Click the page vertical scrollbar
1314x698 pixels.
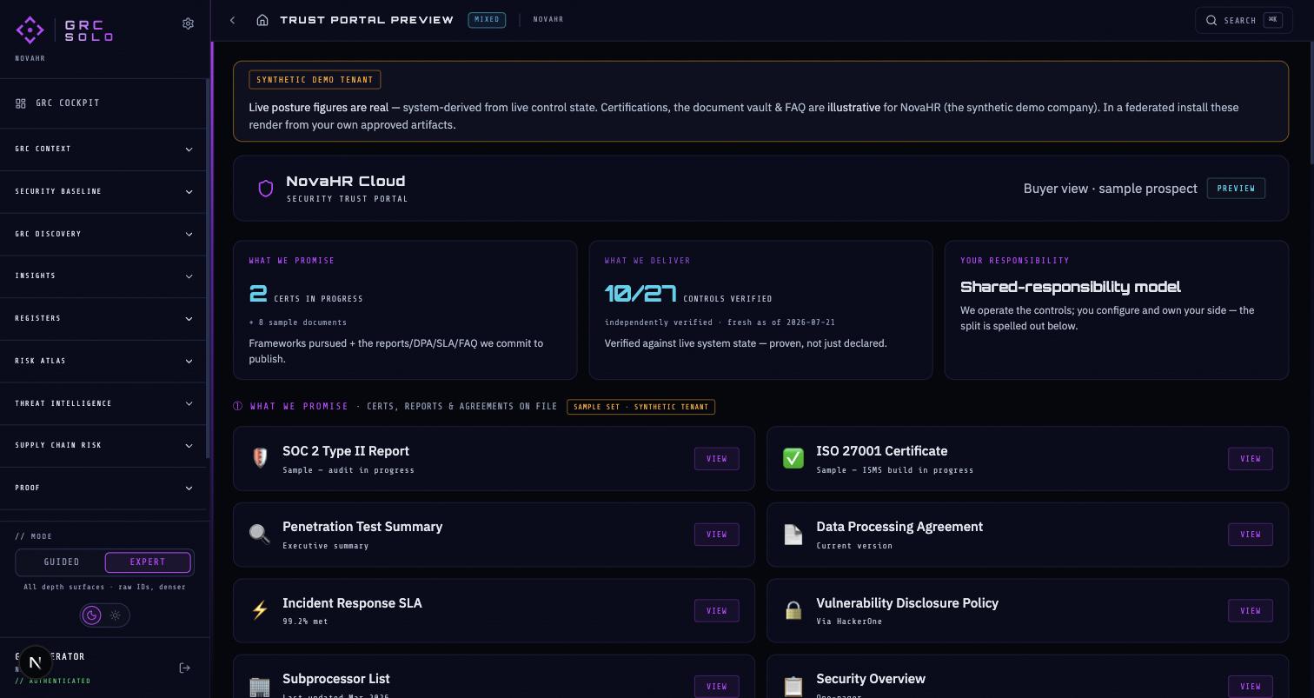coord(1311,104)
